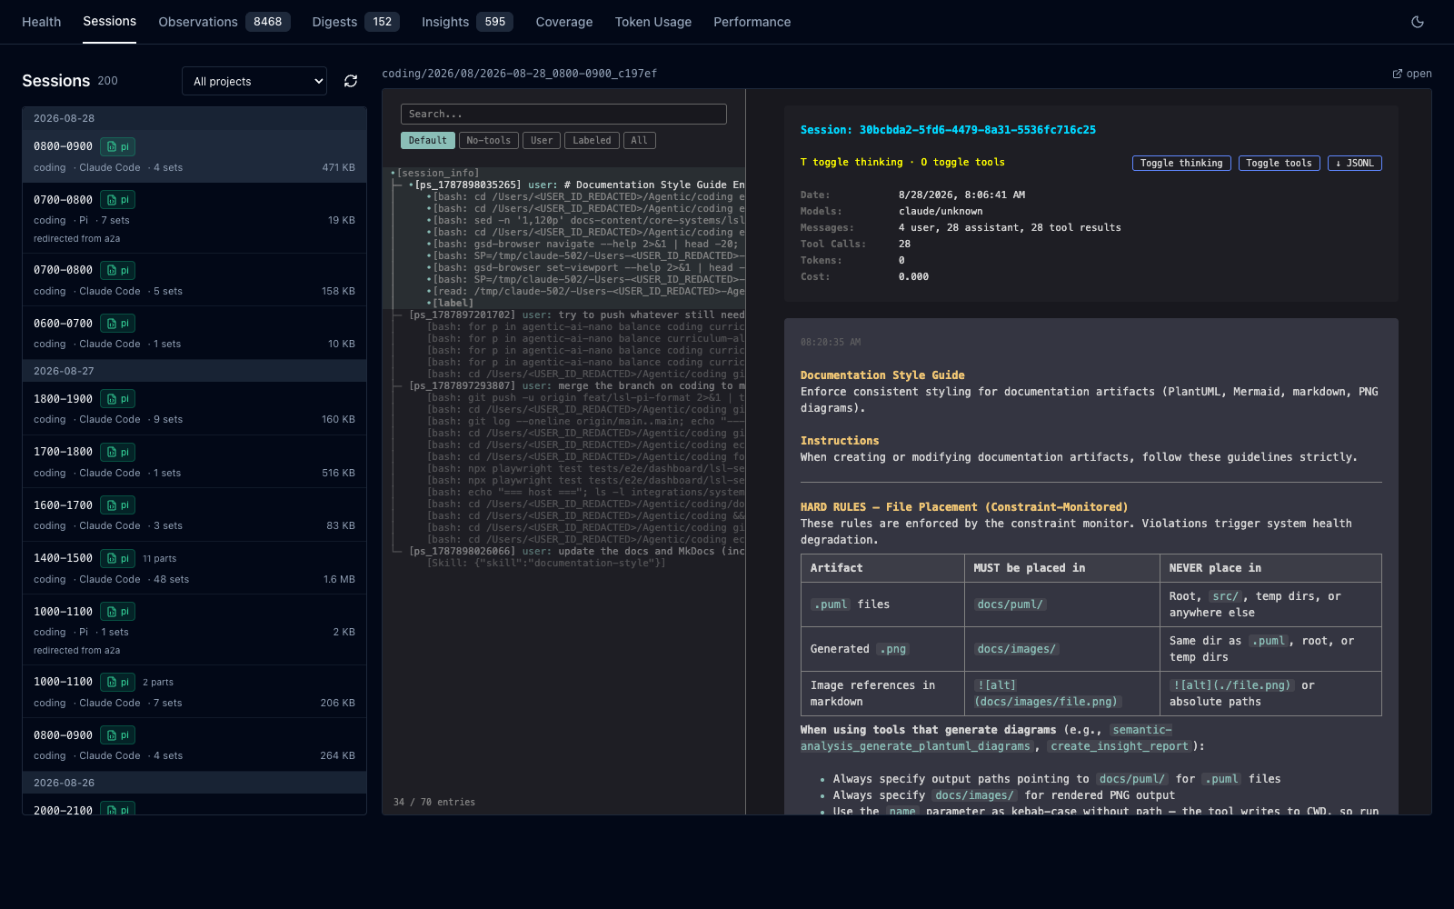Download the session as JSONL
1454x909 pixels.
(x=1354, y=164)
